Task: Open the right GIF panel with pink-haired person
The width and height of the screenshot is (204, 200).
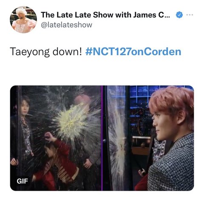Action: click(148, 138)
